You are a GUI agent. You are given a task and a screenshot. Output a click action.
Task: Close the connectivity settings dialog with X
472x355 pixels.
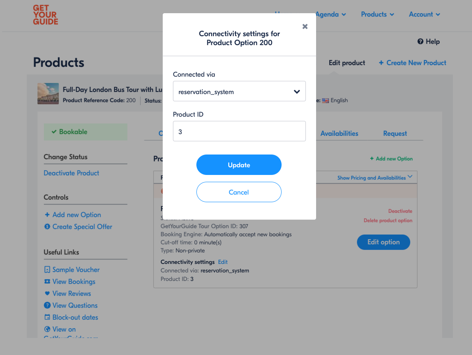pos(305,26)
